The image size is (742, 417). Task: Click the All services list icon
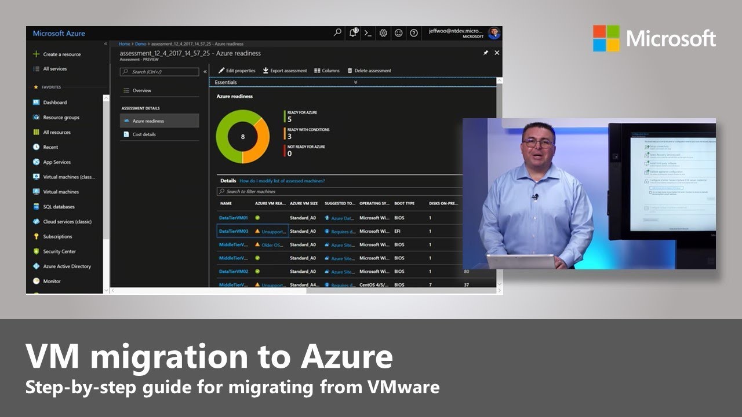[36, 69]
